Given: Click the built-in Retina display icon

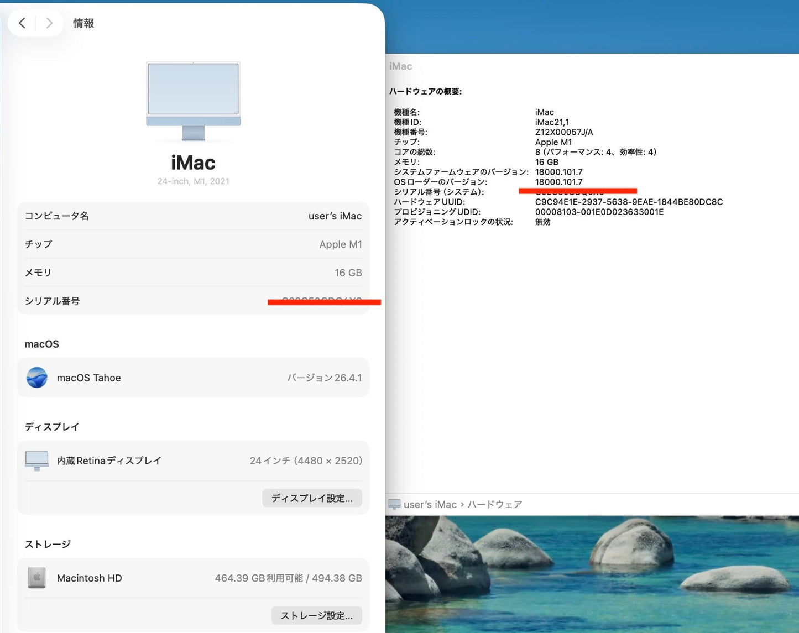Looking at the screenshot, I should pyautogui.click(x=37, y=461).
